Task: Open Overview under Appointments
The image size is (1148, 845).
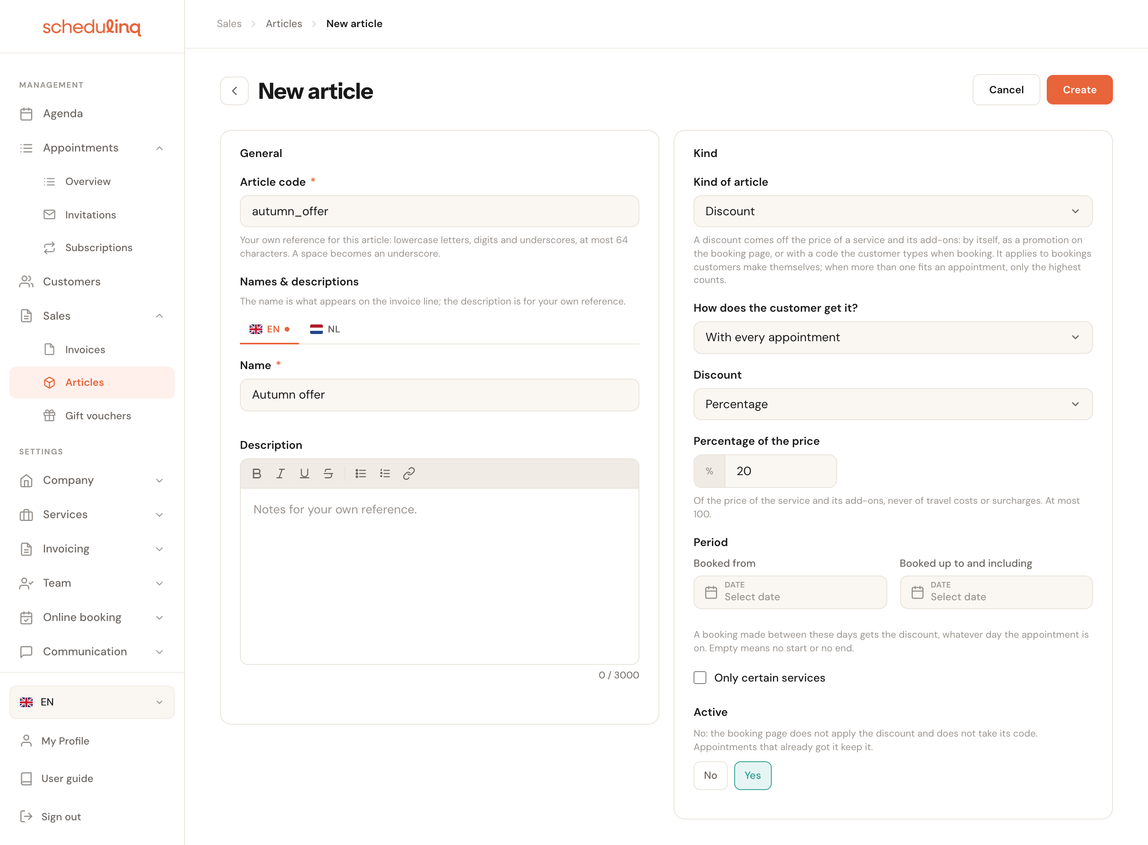Action: 92,182
